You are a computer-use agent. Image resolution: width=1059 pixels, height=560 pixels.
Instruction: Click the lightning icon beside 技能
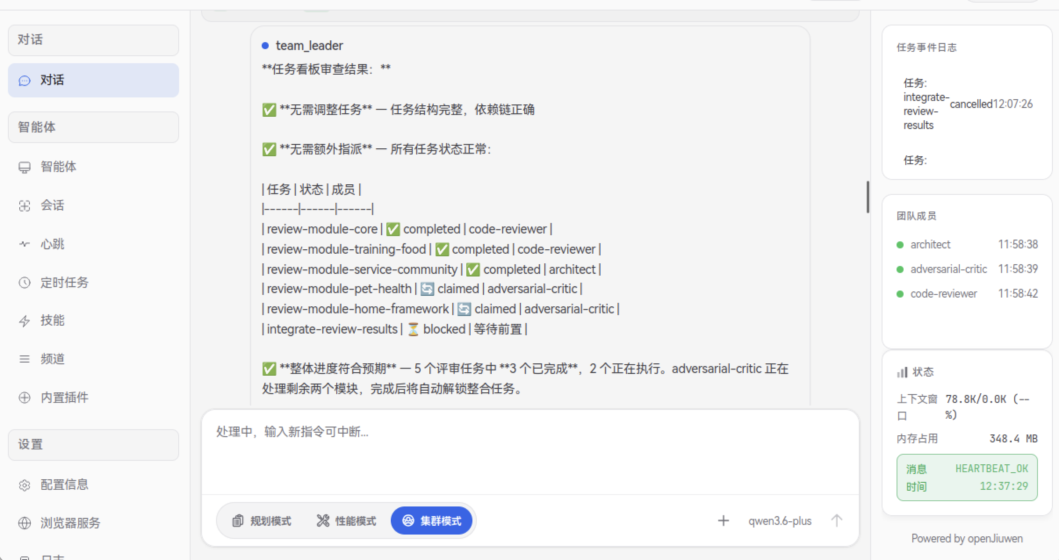click(25, 321)
